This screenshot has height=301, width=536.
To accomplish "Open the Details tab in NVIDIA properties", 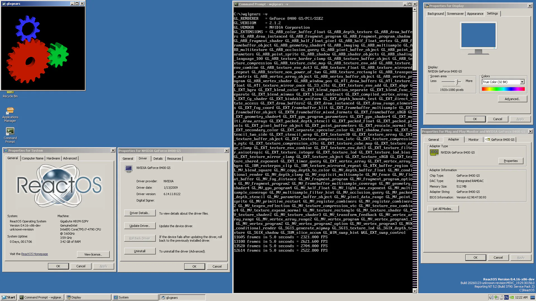I will click(x=158, y=159).
